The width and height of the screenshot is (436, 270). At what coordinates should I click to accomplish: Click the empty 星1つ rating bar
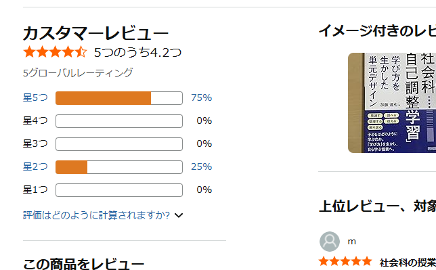[x=119, y=190]
